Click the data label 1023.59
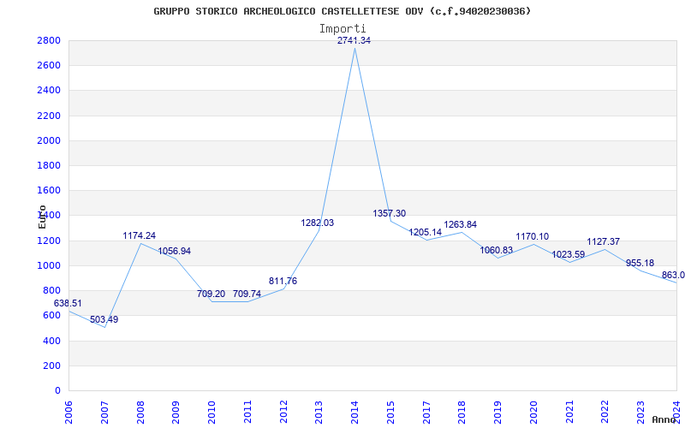The height and width of the screenshot is (428, 685). tap(569, 254)
